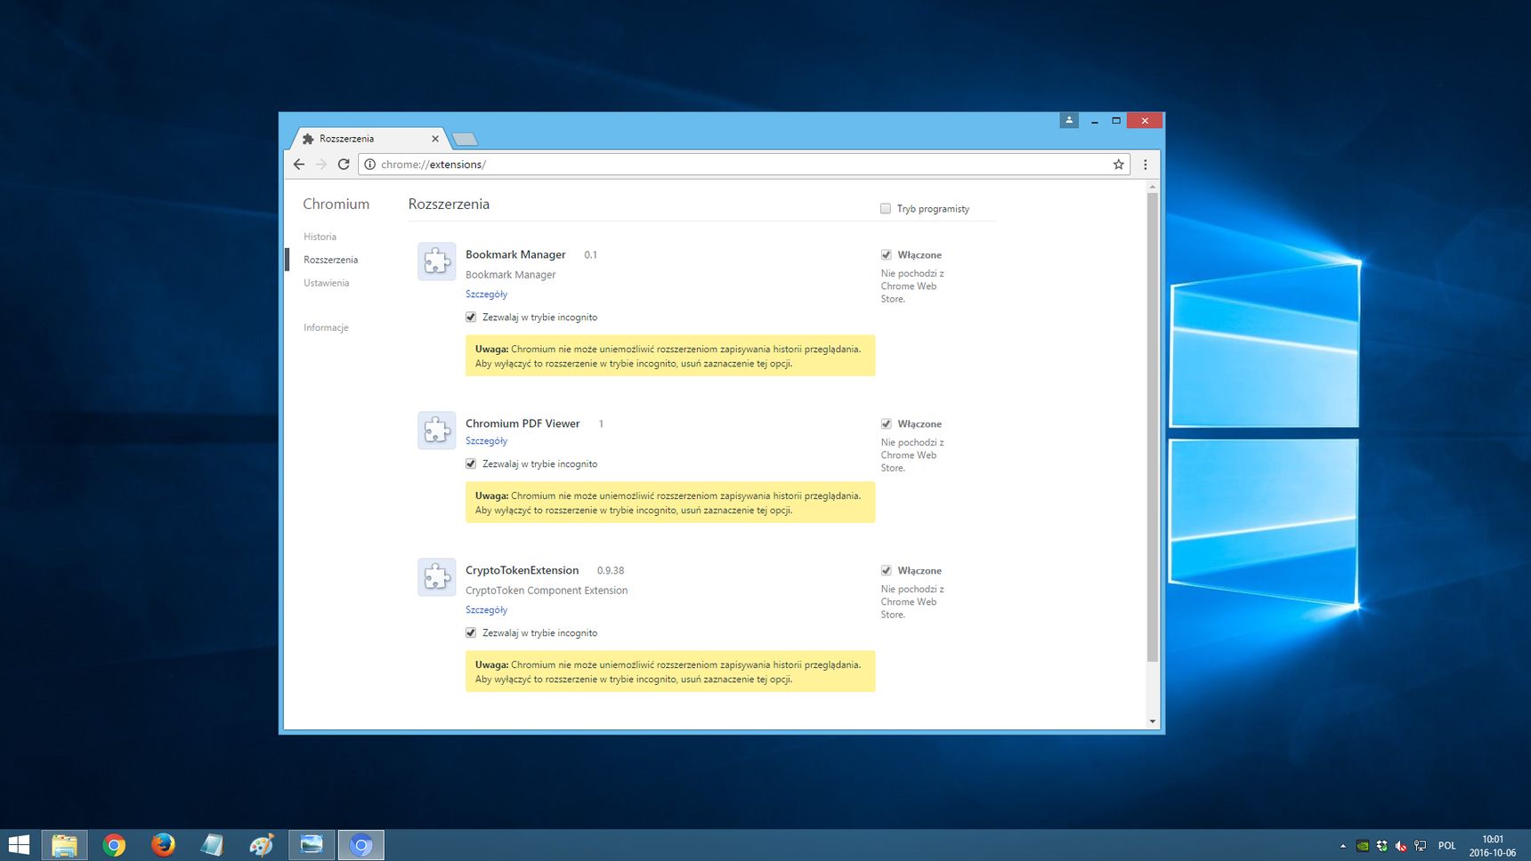Click the vertical scrollbar thumb
The image size is (1531, 861).
point(1153,427)
